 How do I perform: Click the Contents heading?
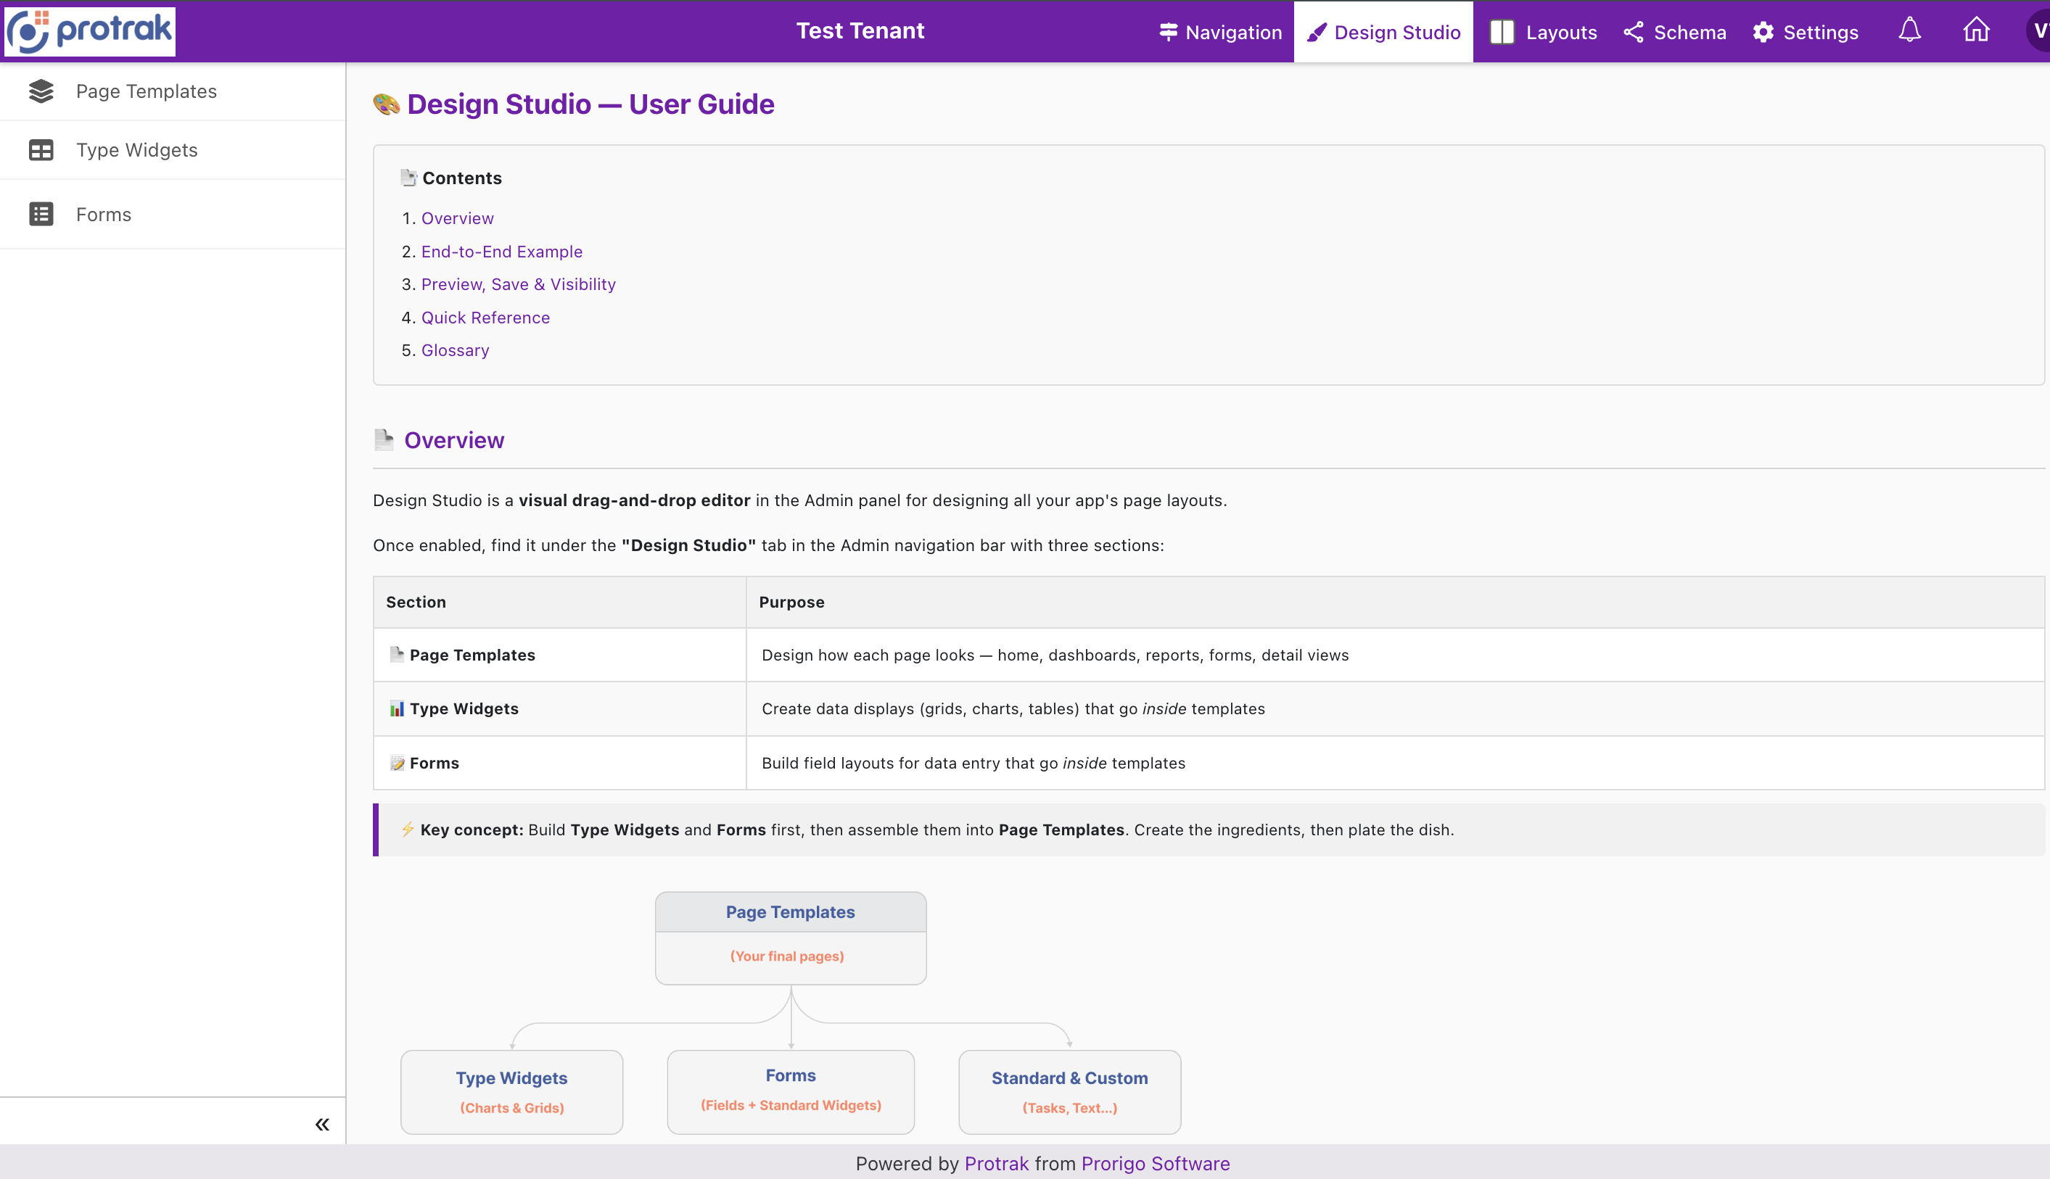(461, 178)
